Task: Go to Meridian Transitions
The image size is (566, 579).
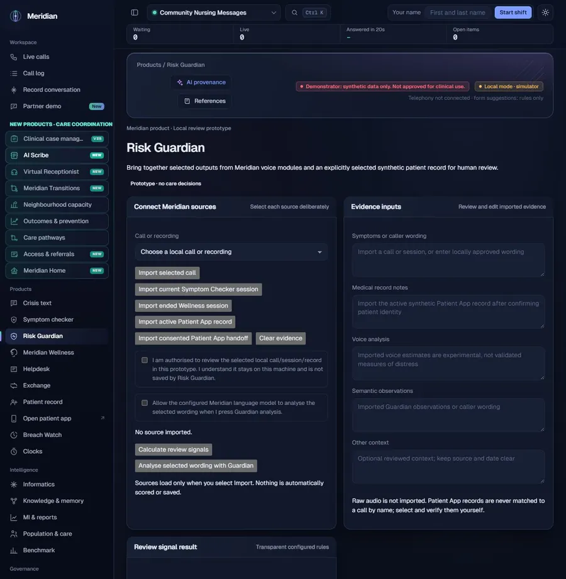Action: tap(57, 189)
